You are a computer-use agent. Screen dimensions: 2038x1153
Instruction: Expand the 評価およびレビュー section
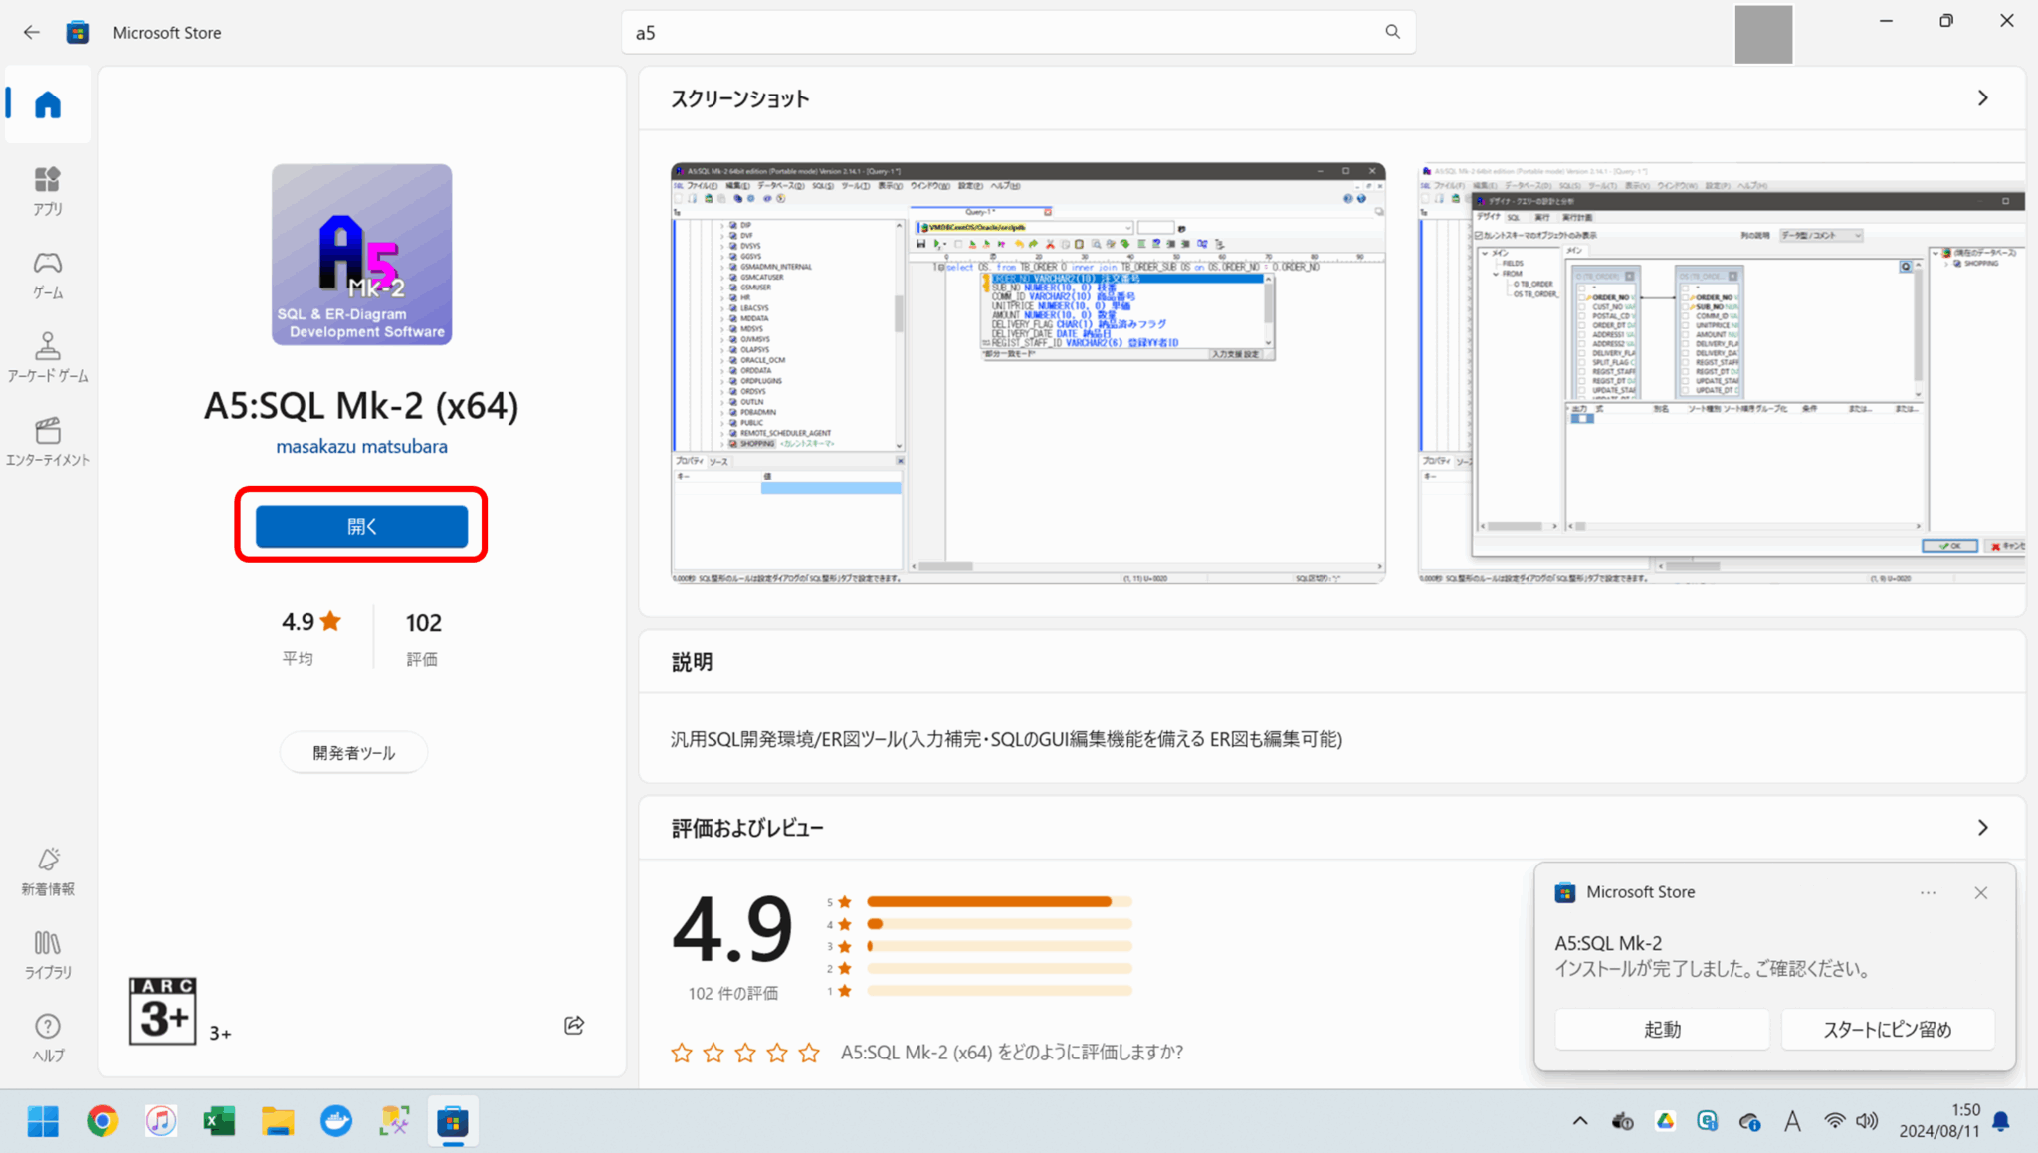coord(1981,827)
